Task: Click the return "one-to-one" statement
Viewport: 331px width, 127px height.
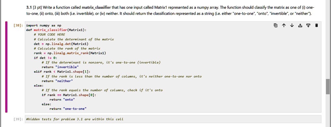Action: (x=68, y=109)
